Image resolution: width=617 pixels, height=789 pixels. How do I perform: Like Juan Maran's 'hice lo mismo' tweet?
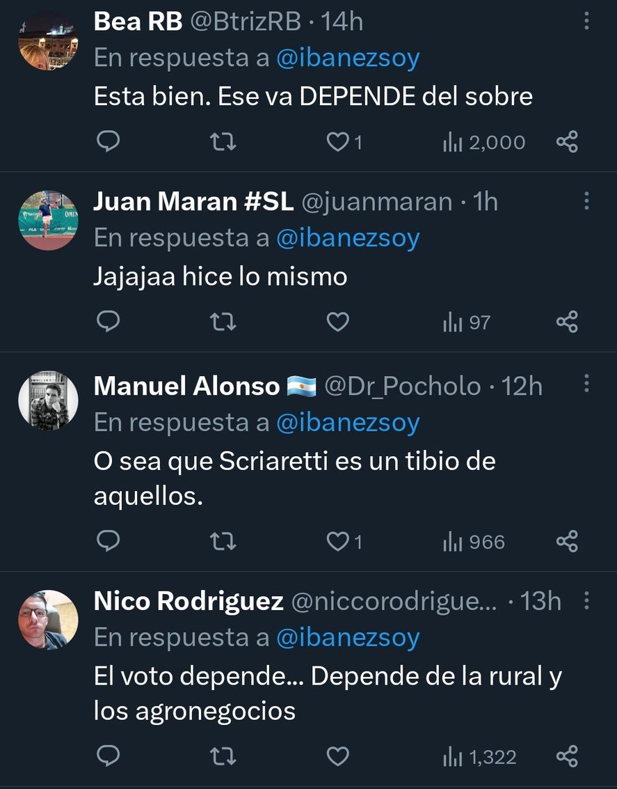pyautogui.click(x=338, y=322)
